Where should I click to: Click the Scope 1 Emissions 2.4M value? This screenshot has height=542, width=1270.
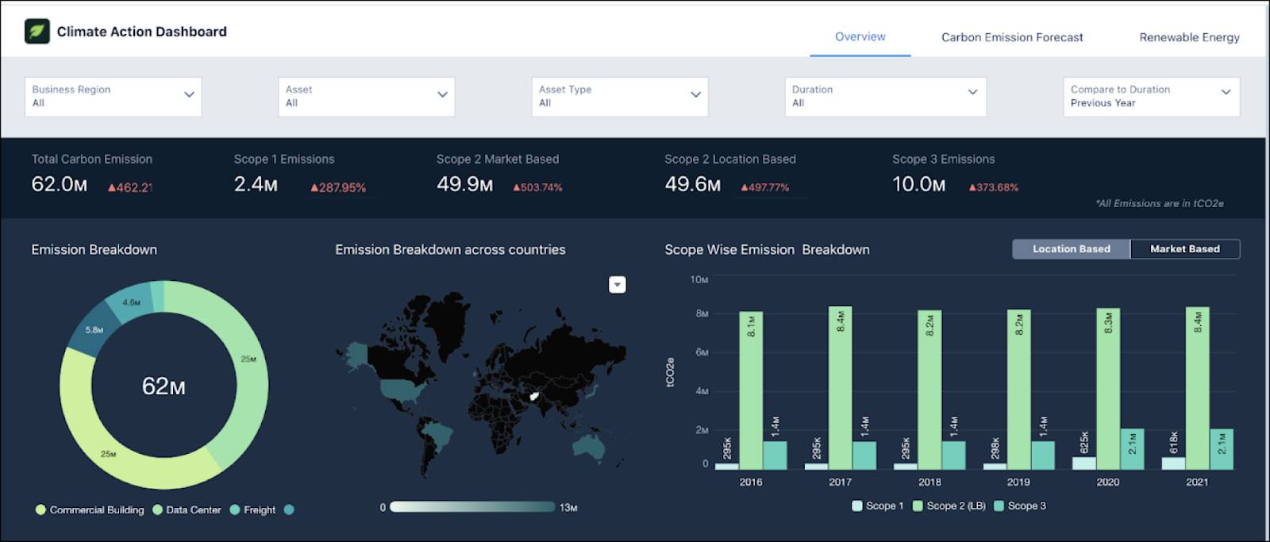click(256, 184)
